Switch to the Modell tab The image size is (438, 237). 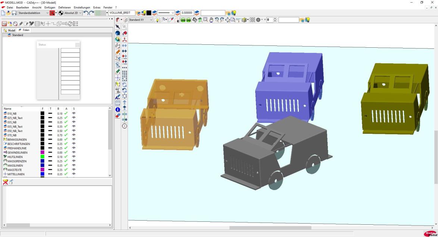[10, 30]
